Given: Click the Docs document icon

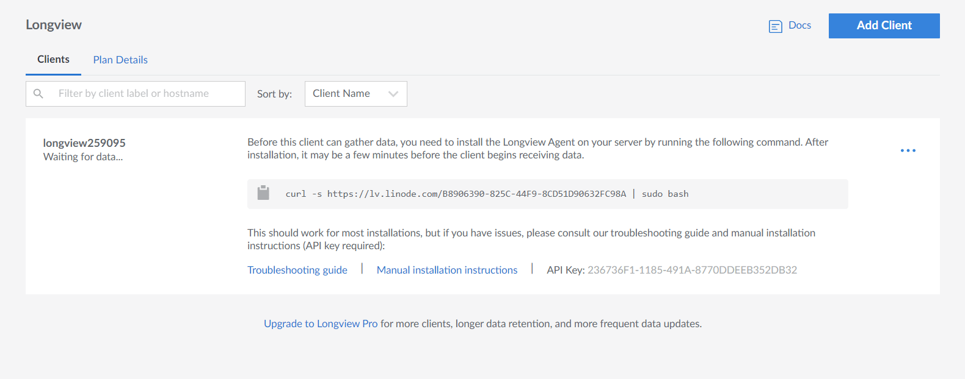Looking at the screenshot, I should (x=775, y=26).
